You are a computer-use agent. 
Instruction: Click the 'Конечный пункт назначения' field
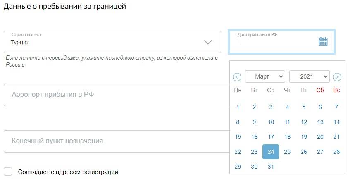pyautogui.click(x=116, y=141)
